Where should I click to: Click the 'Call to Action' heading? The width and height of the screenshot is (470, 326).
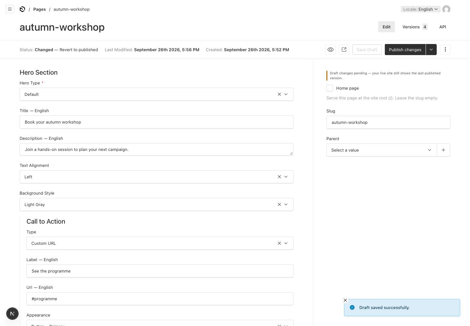point(46,221)
